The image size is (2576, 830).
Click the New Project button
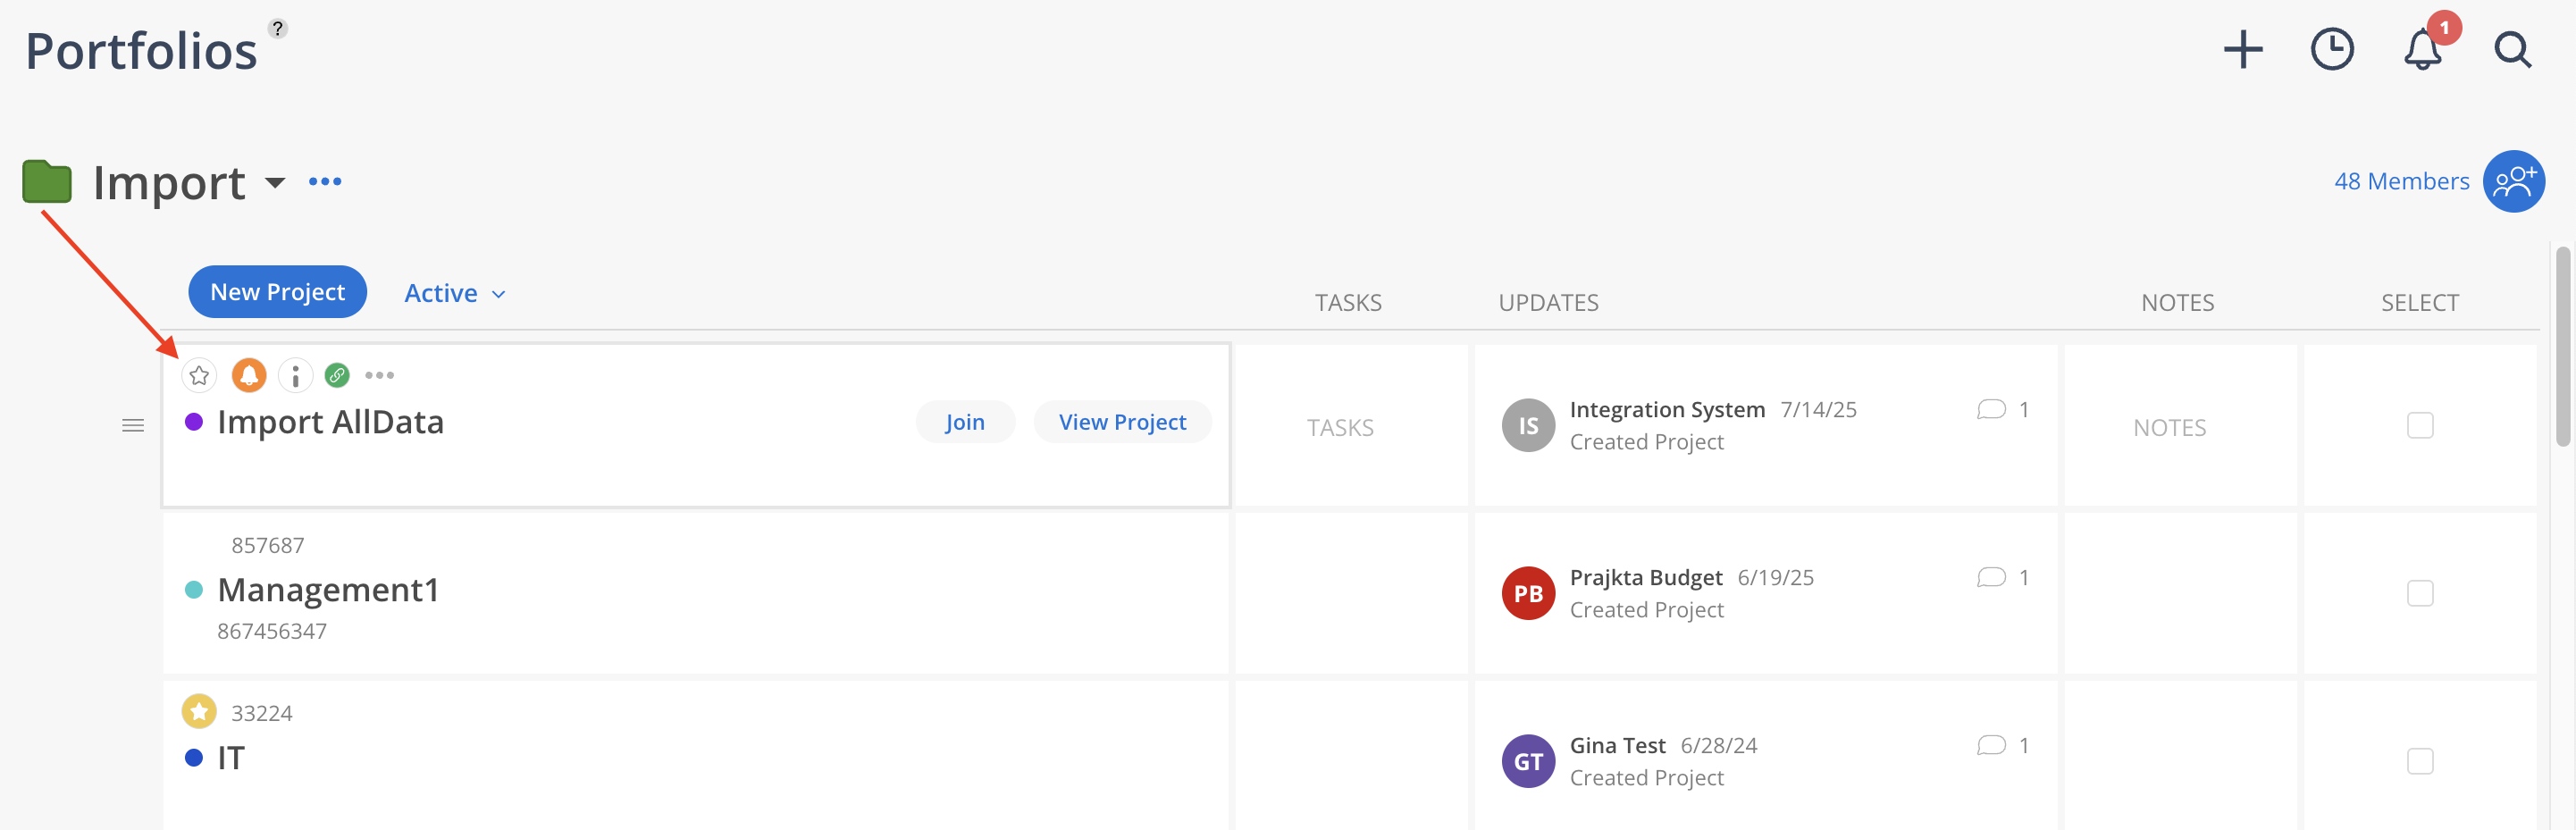pos(277,292)
